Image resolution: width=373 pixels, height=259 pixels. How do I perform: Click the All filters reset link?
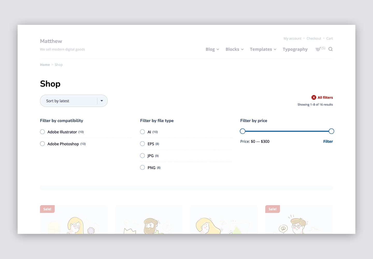tap(325, 97)
